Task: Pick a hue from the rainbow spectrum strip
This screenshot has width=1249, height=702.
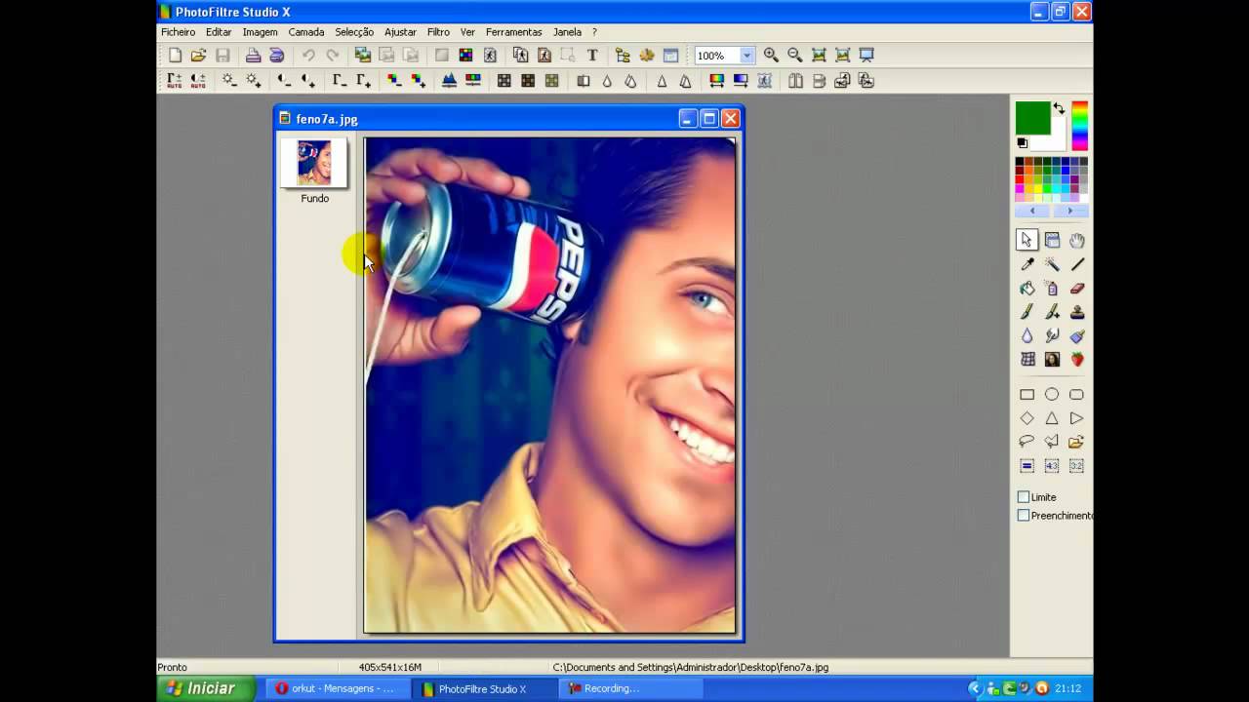Action: pyautogui.click(x=1079, y=126)
